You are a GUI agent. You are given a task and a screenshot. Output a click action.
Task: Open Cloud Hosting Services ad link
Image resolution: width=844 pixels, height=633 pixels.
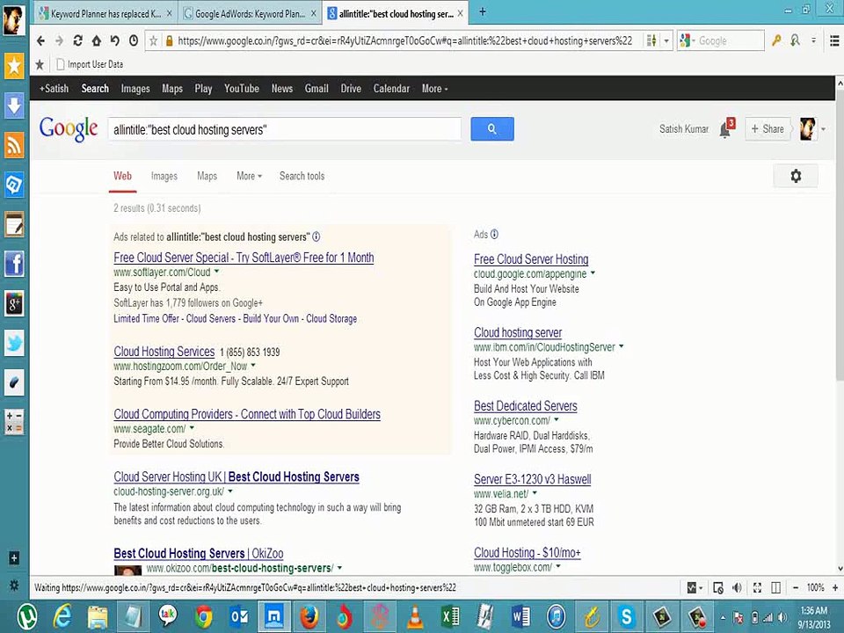pyautogui.click(x=164, y=352)
